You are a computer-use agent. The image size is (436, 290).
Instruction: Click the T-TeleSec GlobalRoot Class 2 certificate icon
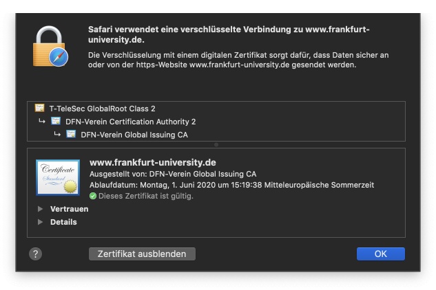point(39,108)
